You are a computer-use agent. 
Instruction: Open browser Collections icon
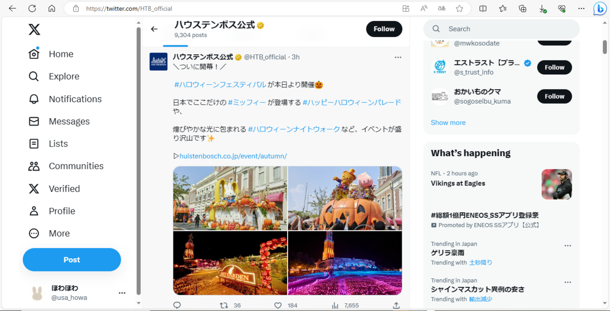523,8
